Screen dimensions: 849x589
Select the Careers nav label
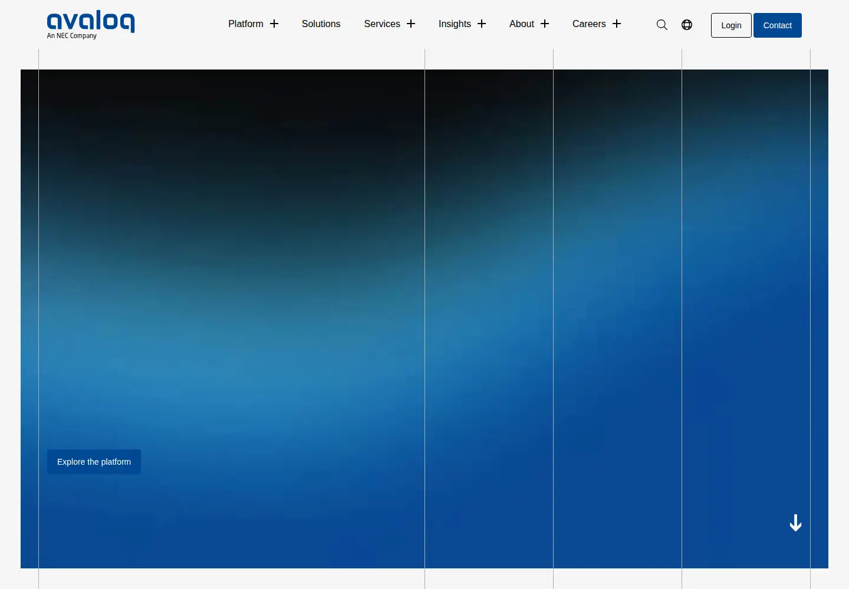589,24
